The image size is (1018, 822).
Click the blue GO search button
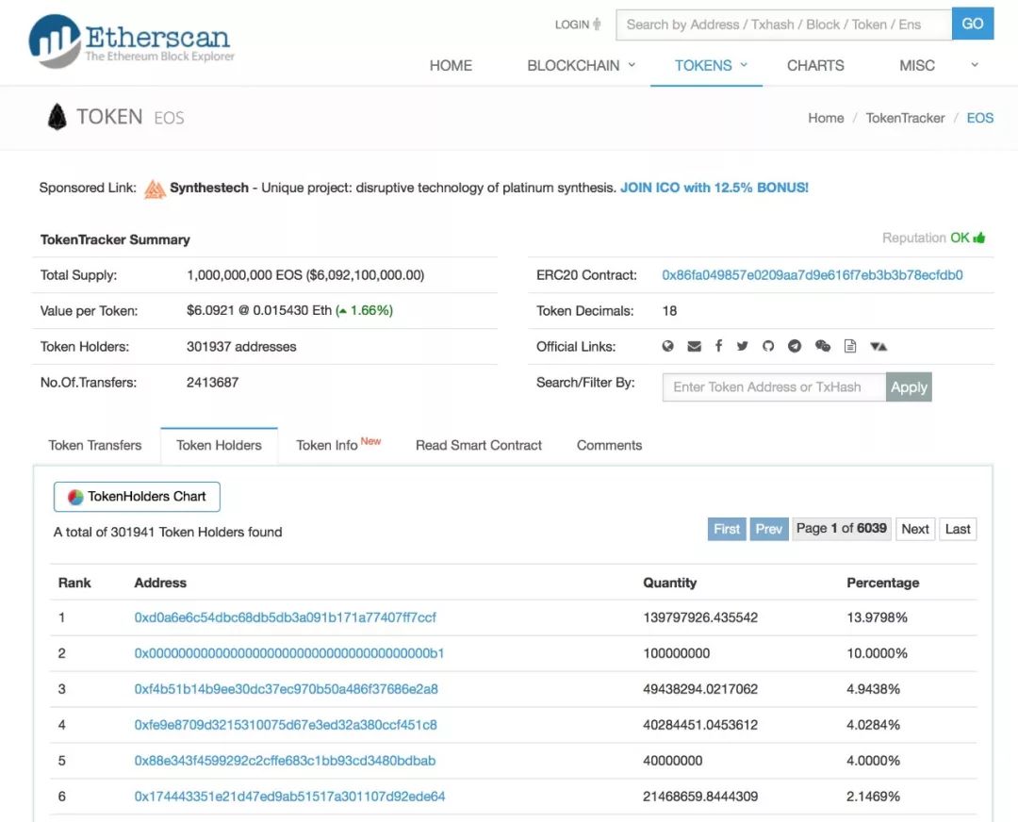972,24
